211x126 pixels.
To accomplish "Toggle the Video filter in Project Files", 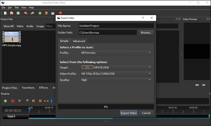I will pos(20,26).
